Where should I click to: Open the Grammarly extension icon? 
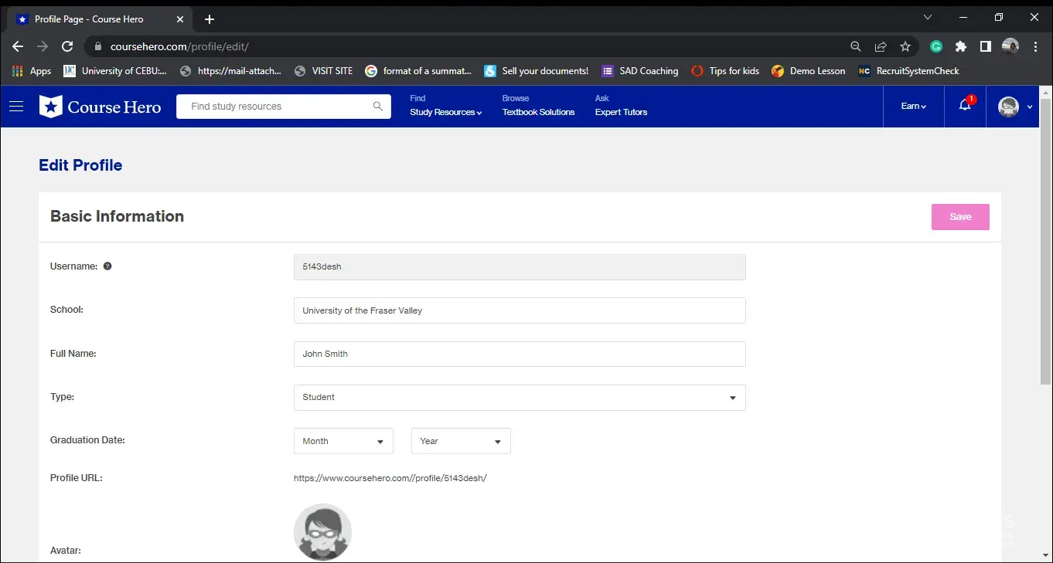(x=935, y=46)
